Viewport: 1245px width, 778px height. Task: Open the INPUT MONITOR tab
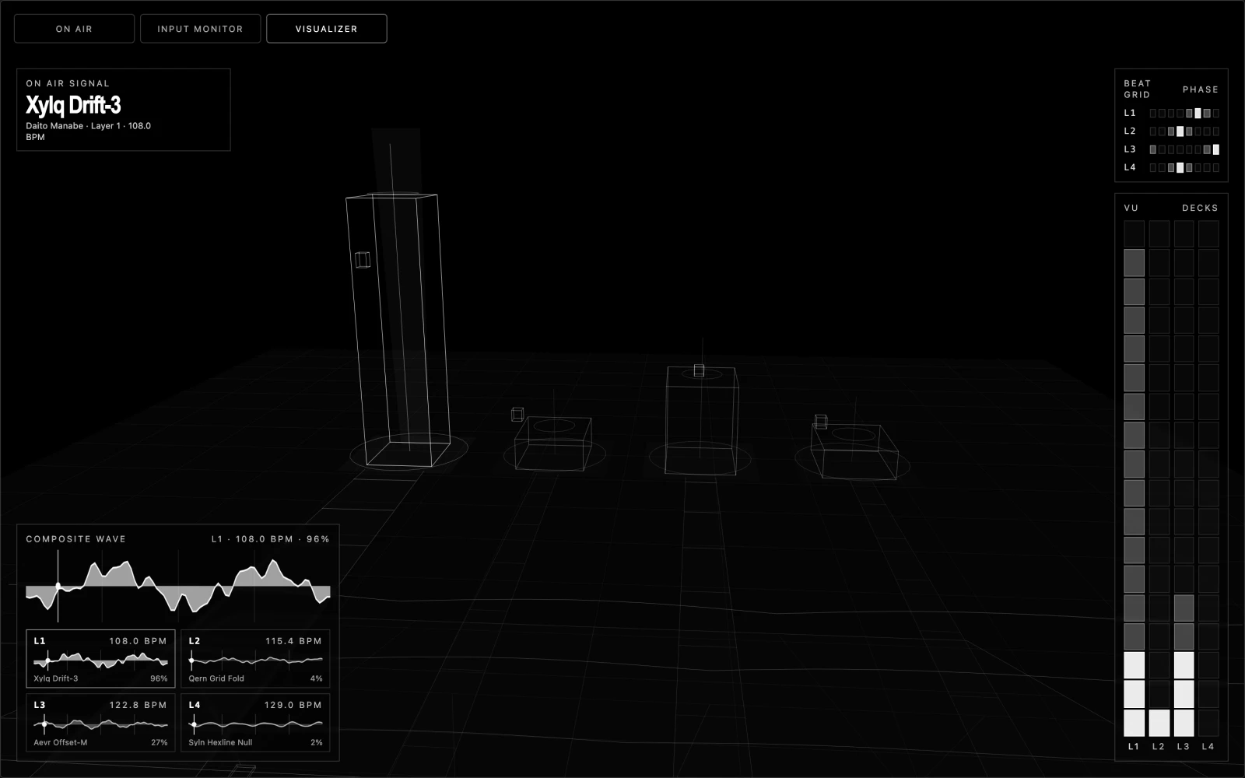200,29
